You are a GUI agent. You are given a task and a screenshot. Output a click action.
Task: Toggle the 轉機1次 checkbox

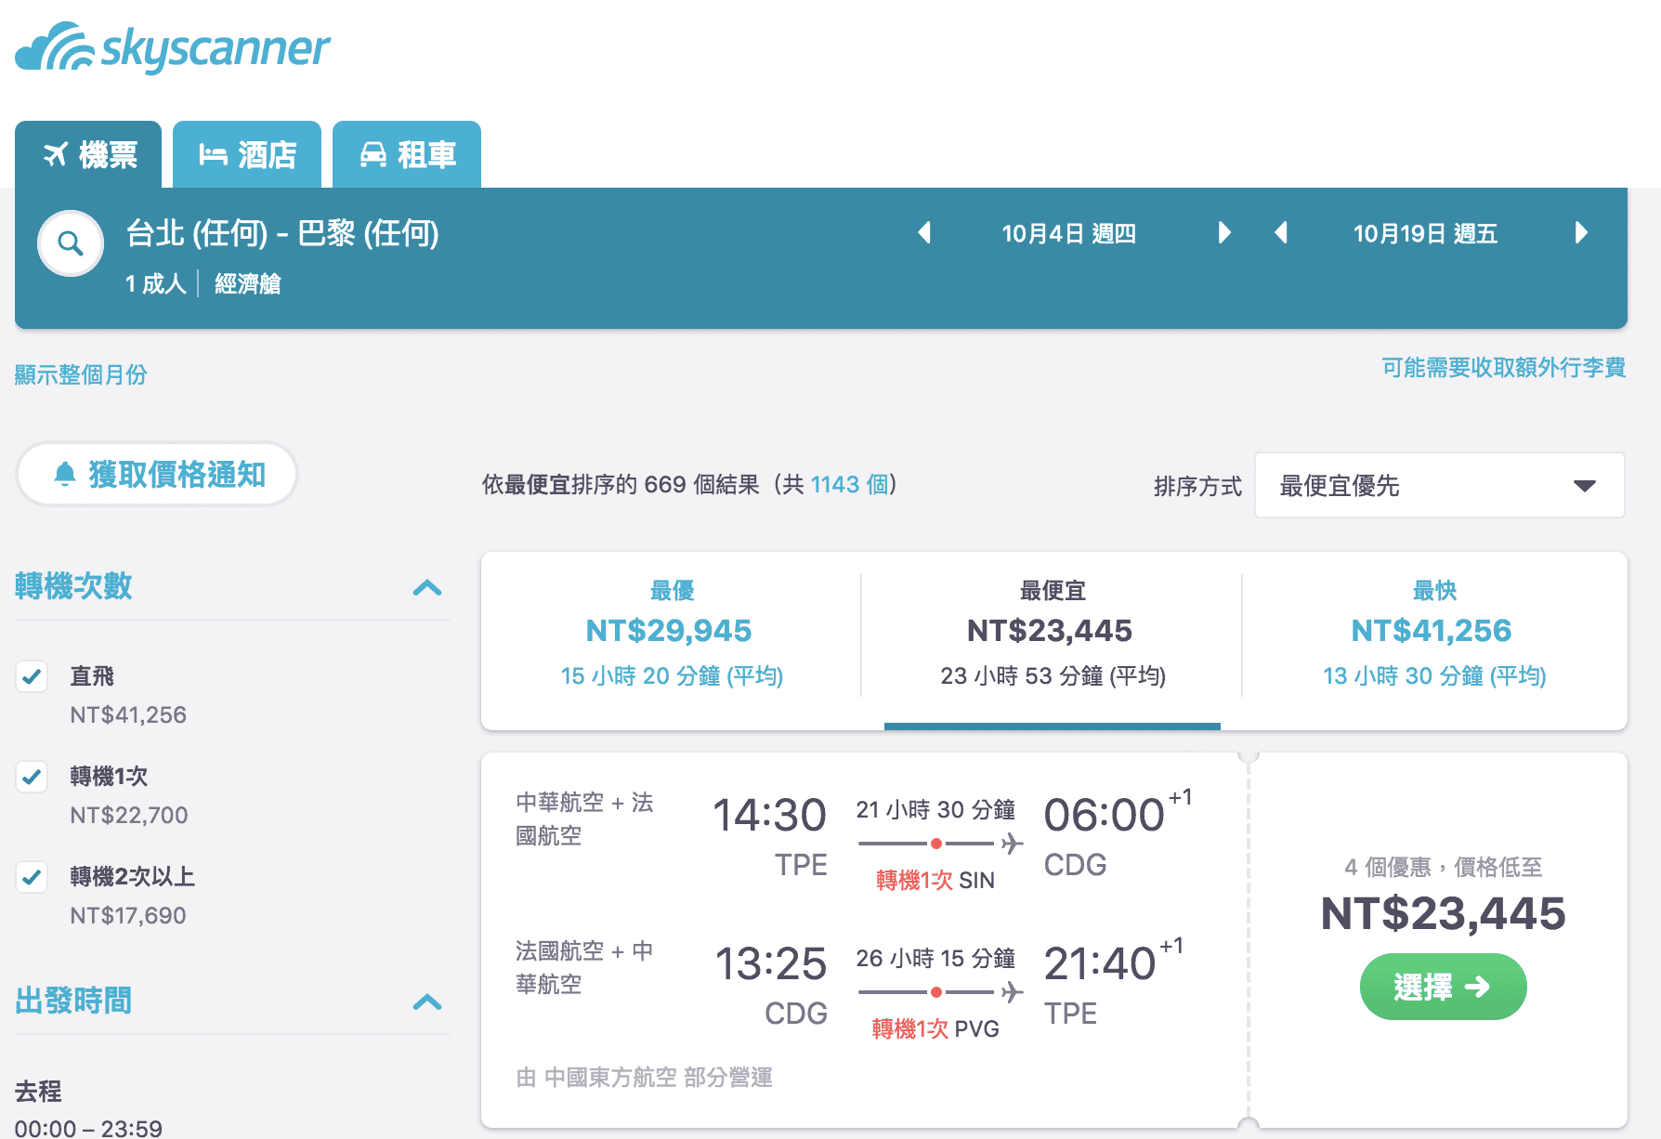pyautogui.click(x=32, y=777)
